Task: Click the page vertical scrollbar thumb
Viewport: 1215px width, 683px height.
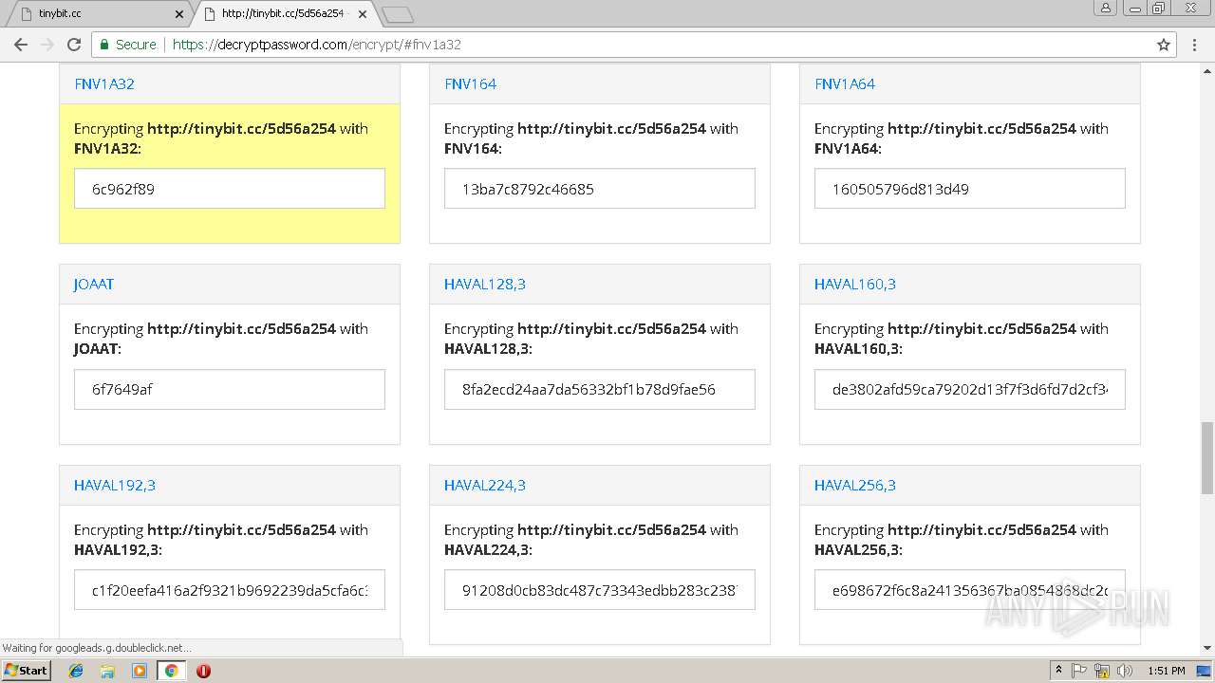Action: (1206, 458)
